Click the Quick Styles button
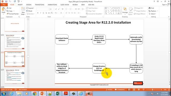171x96 pixels. pyautogui.click(x=131, y=11)
